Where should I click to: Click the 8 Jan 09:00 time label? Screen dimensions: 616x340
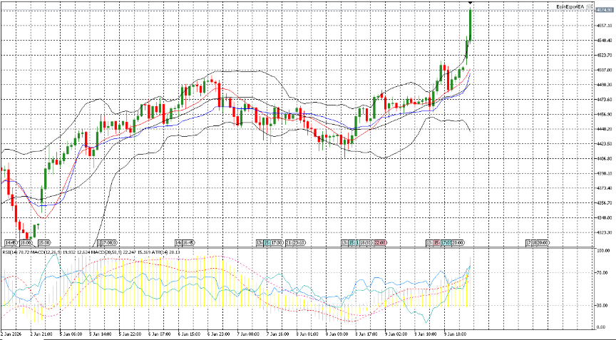(336, 333)
